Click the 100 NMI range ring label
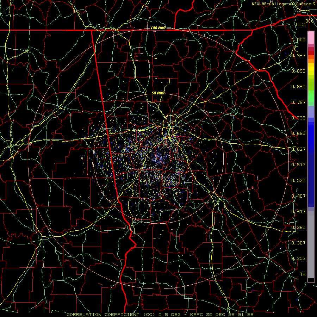The width and height of the screenshot is (317, 317). click(x=158, y=28)
